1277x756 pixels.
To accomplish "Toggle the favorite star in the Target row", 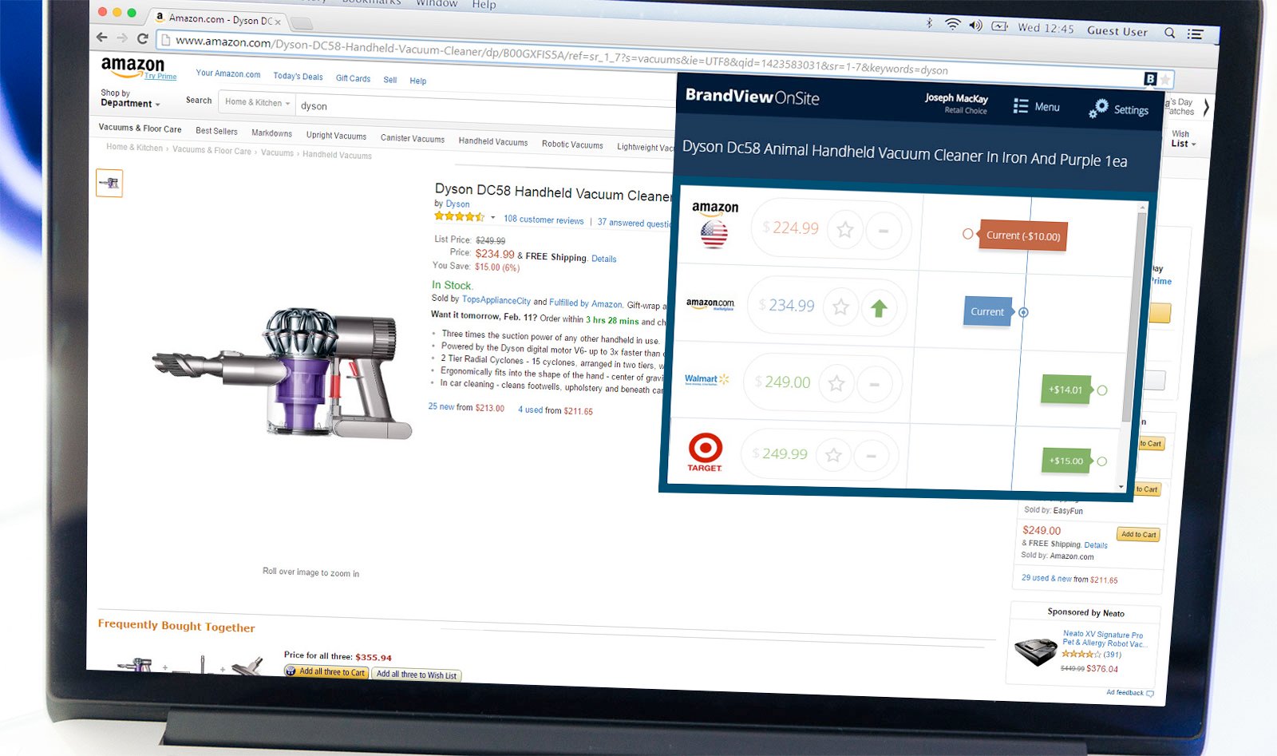I will point(833,455).
